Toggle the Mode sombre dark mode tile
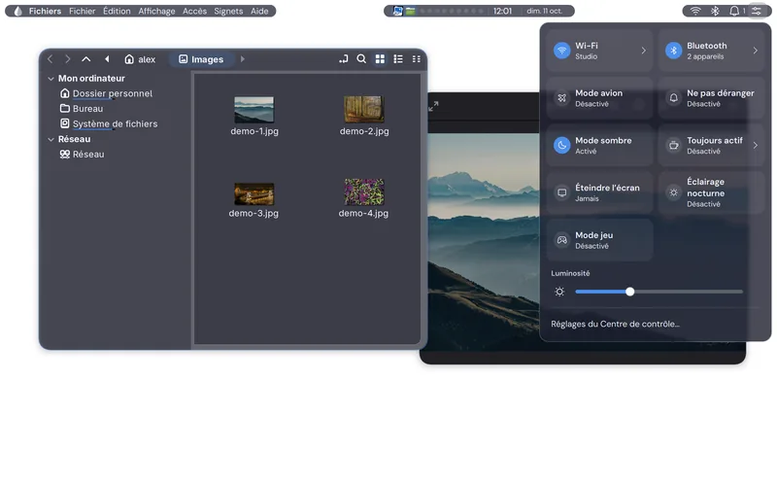777x486 pixels. (x=599, y=145)
